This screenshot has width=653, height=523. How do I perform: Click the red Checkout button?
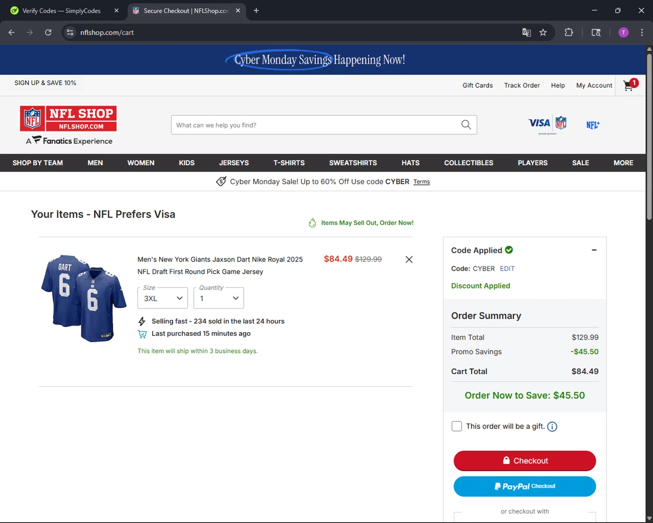tap(525, 461)
